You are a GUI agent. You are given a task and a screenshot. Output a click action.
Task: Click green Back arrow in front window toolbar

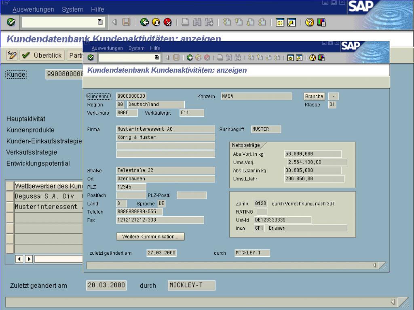[x=190, y=57]
